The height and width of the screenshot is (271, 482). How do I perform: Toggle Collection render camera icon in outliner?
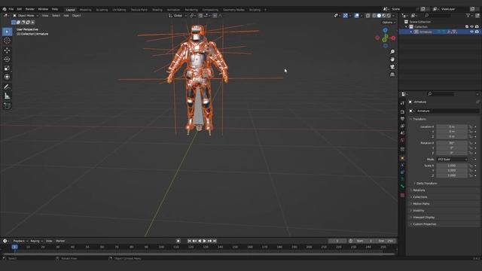(477, 27)
